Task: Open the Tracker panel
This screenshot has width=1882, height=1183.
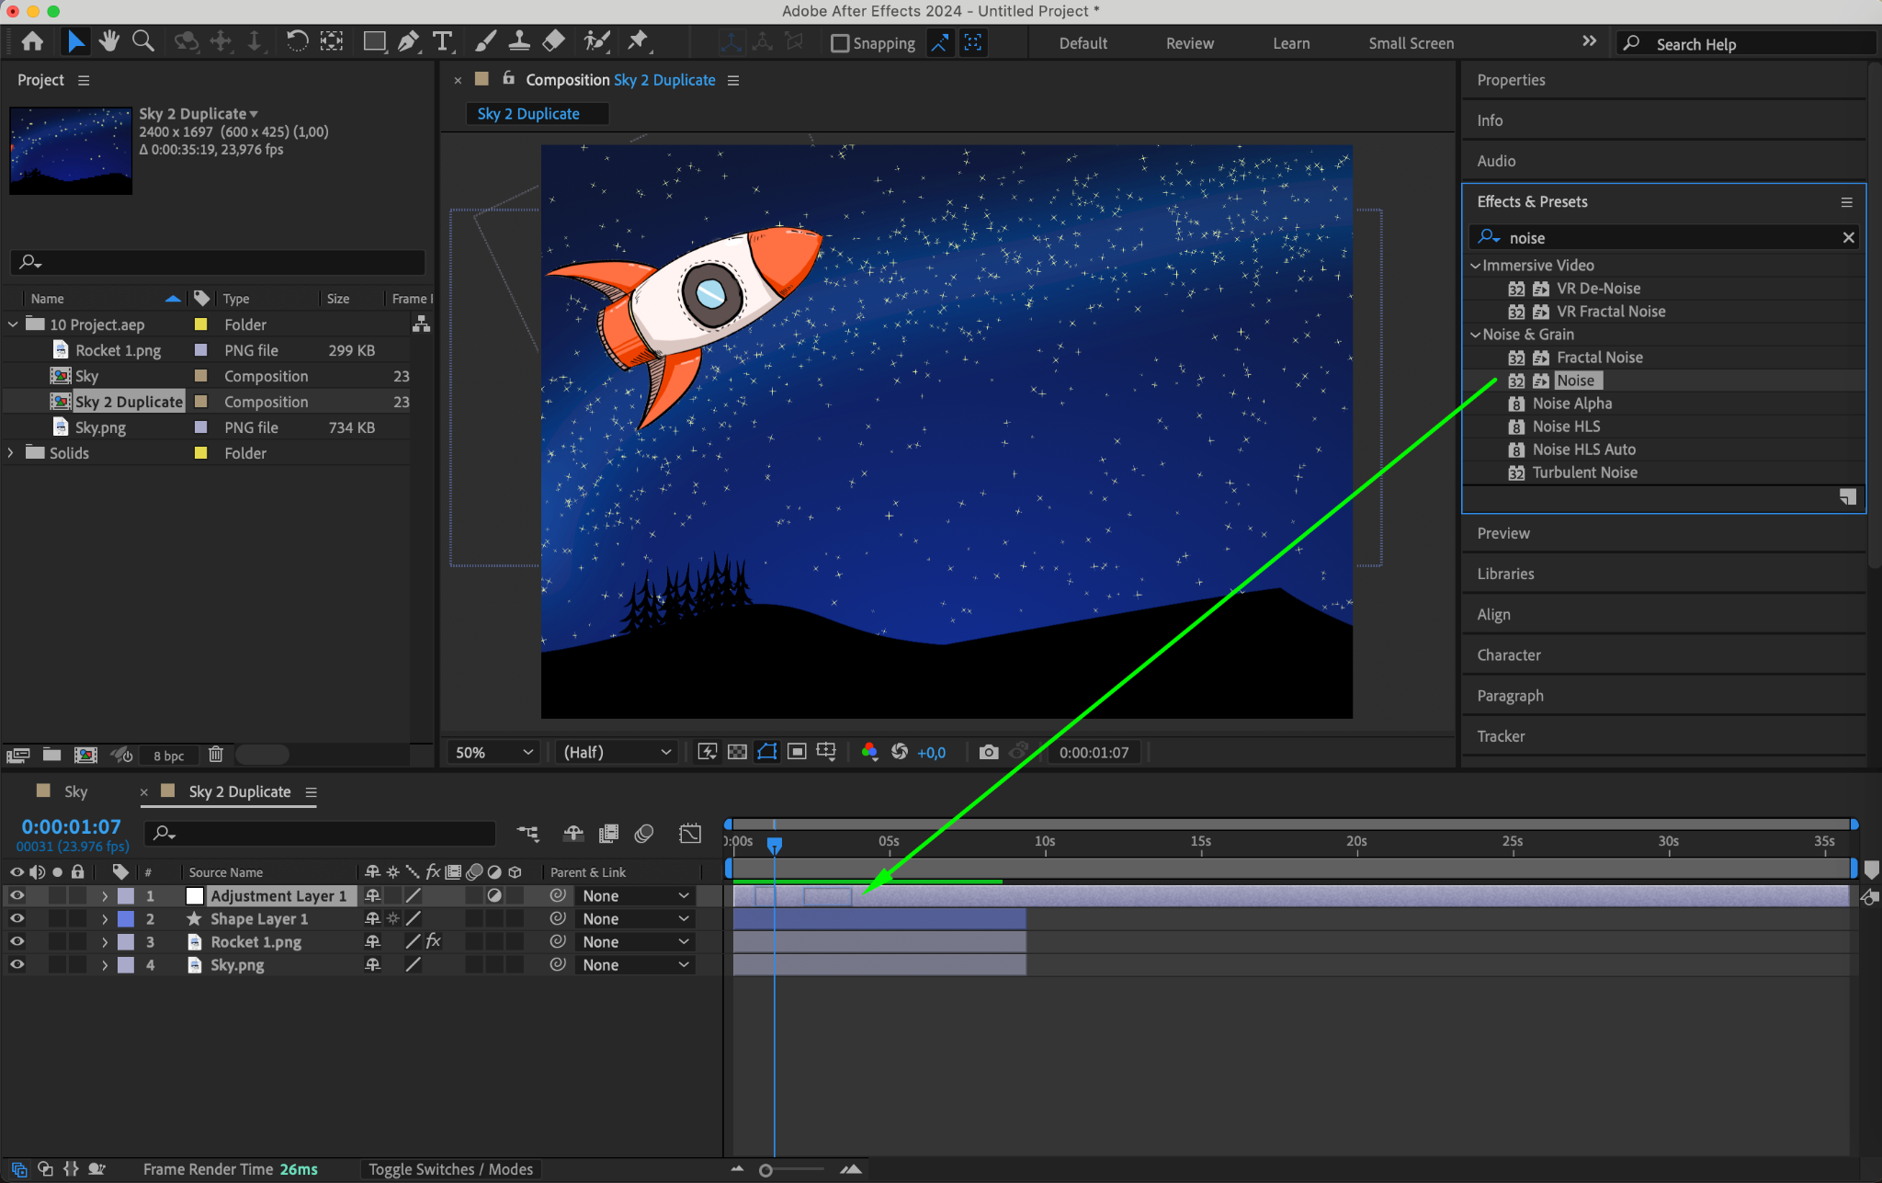Action: 1501,736
